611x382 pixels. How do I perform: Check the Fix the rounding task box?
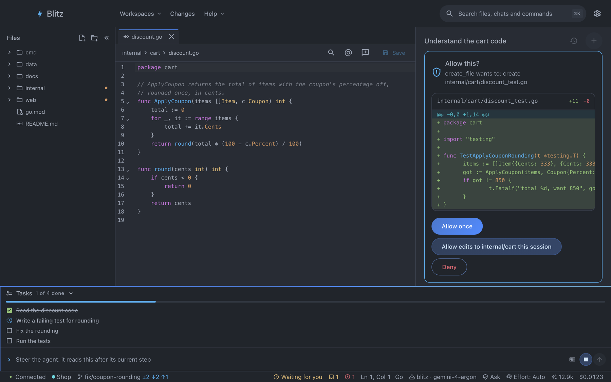pos(10,331)
